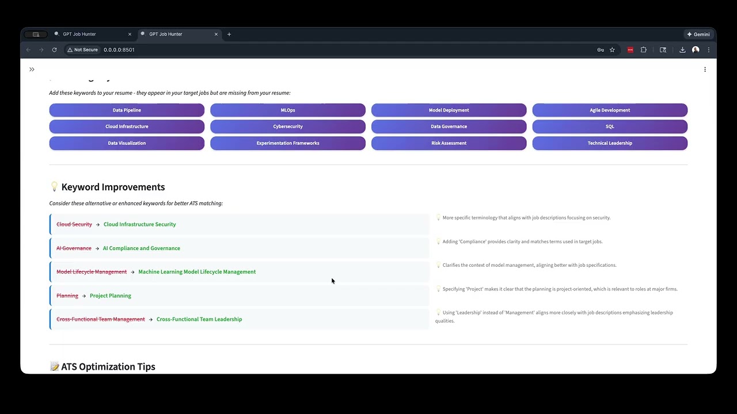
Task: Click the struck-through Cloud Security keyword
Action: point(74,224)
